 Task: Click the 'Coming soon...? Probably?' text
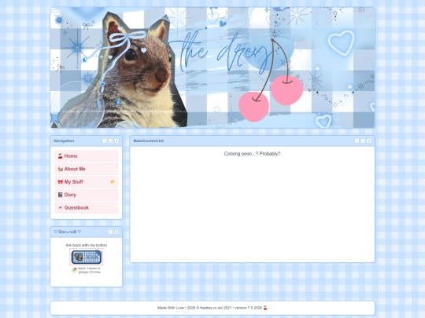tap(252, 154)
